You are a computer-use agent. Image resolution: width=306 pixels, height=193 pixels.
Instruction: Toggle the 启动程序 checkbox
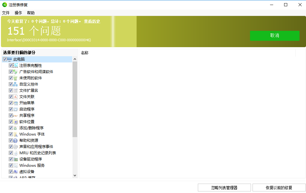(x=11, y=109)
